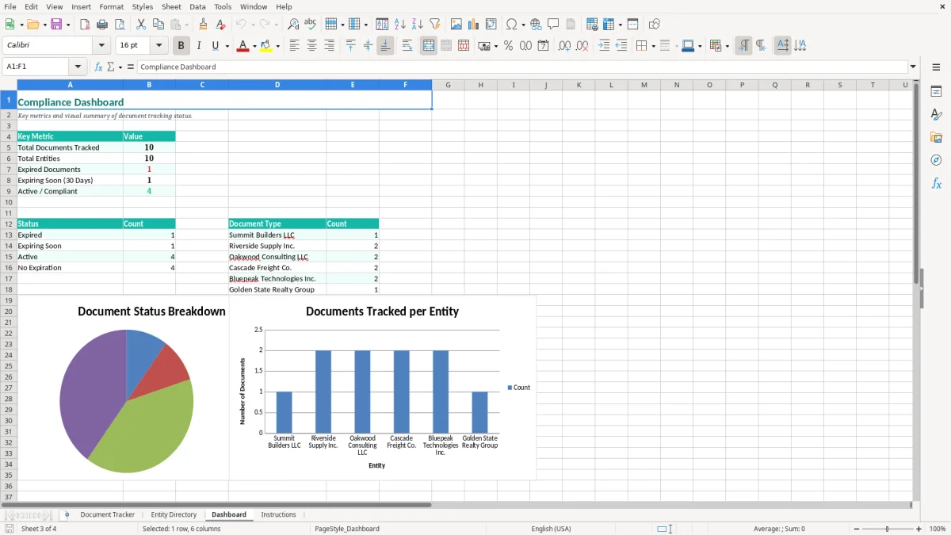This screenshot has height=535, width=951.
Task: Align cell content to bottom
Action: click(x=385, y=46)
